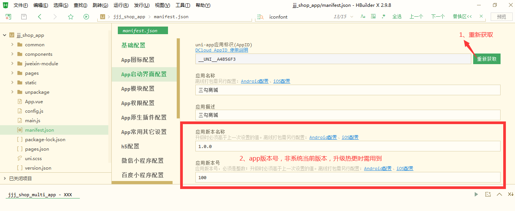Collapse the jjj_shop_app project tree
Viewport: 515px width, 211px height.
point(5,35)
